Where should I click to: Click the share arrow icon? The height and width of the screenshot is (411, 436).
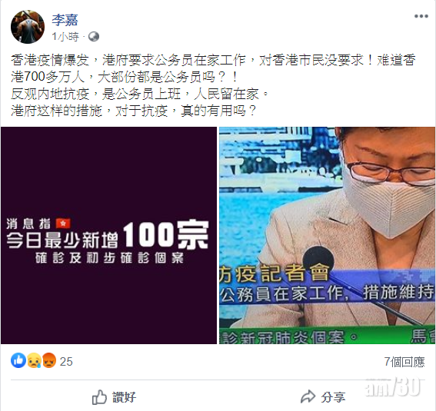pyautogui.click(x=308, y=396)
